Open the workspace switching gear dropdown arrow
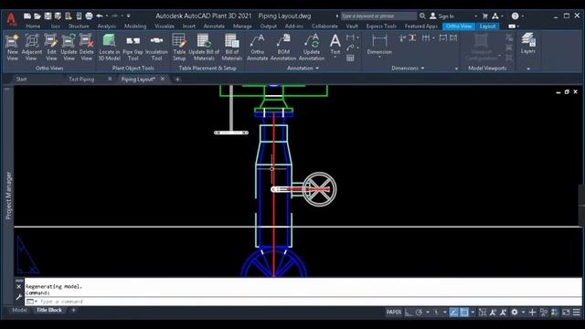The image size is (585, 329). tap(523, 313)
